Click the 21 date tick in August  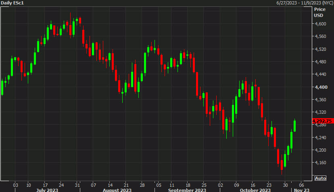(126, 185)
